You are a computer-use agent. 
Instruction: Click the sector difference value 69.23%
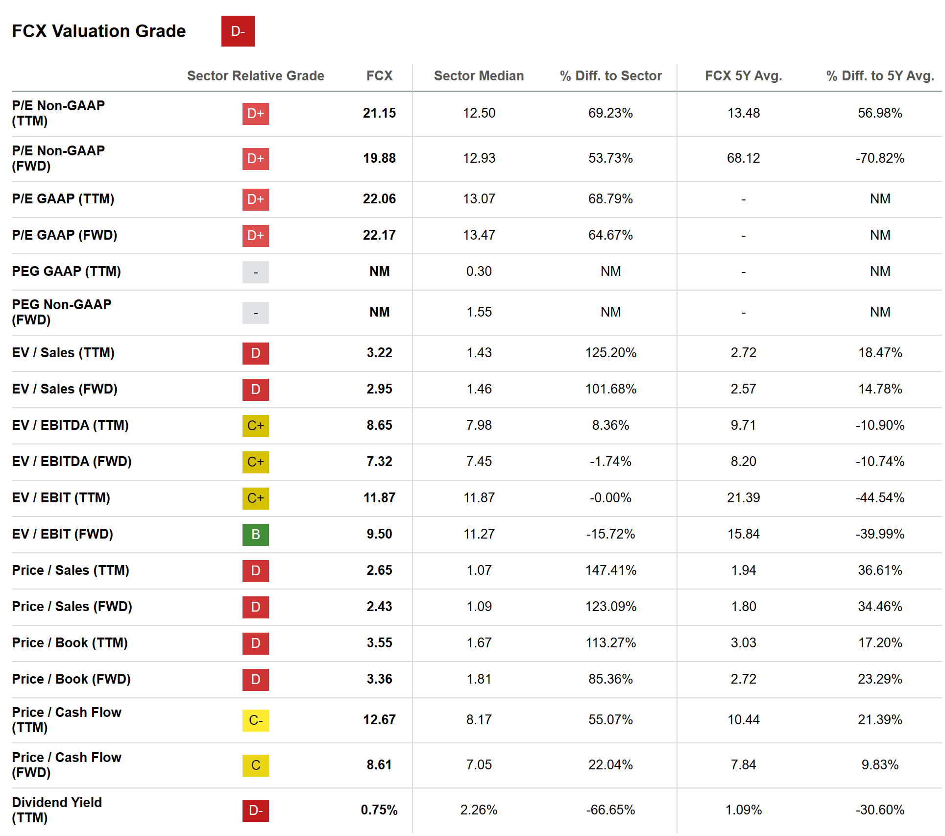click(610, 113)
